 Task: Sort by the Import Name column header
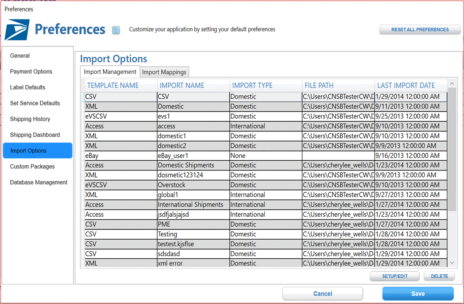(193, 85)
